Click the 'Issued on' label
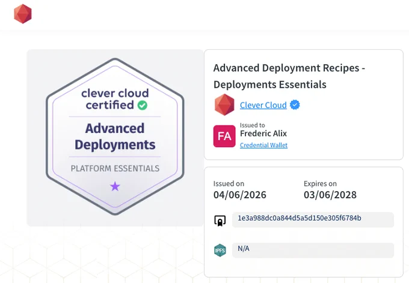Image resolution: width=409 pixels, height=283 pixels. click(229, 183)
